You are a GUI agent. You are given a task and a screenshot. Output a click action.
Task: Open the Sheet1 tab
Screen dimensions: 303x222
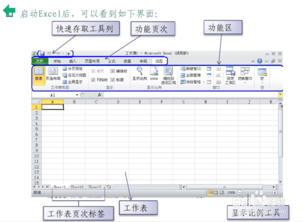pyautogui.click(x=59, y=187)
